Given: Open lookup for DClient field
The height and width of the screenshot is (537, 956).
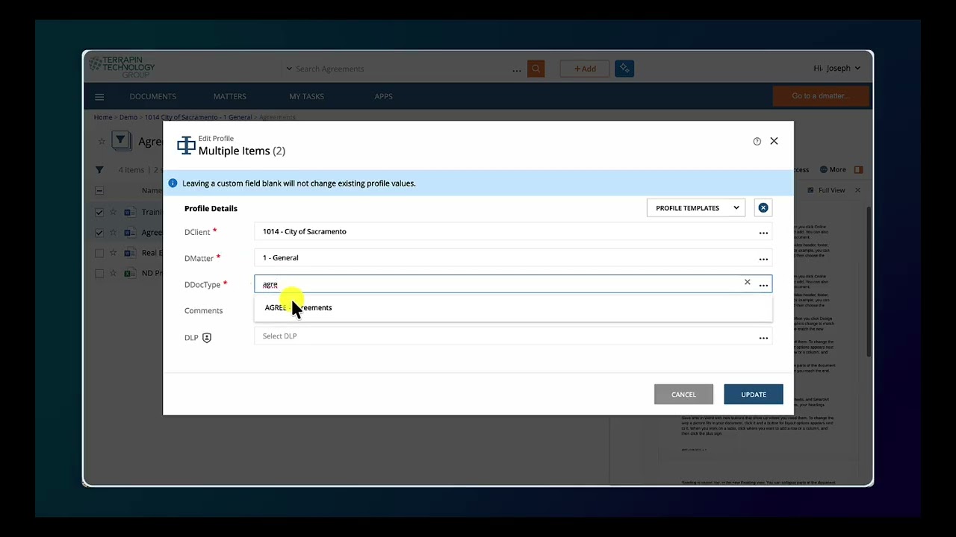Looking at the screenshot, I should click(x=763, y=233).
